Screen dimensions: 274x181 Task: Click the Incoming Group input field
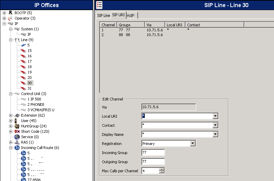pyautogui.click(x=153, y=152)
